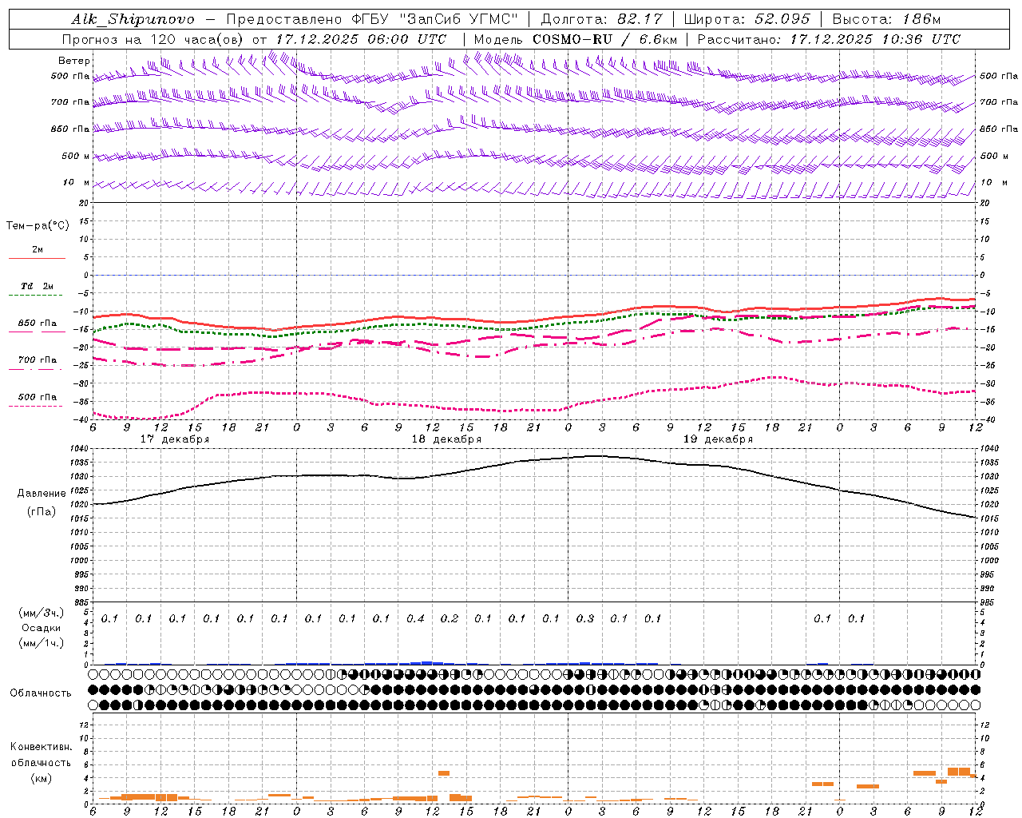Viewport: 1022px width, 818px height.
Task: Click the 17 декабря date label
Action: 175,439
